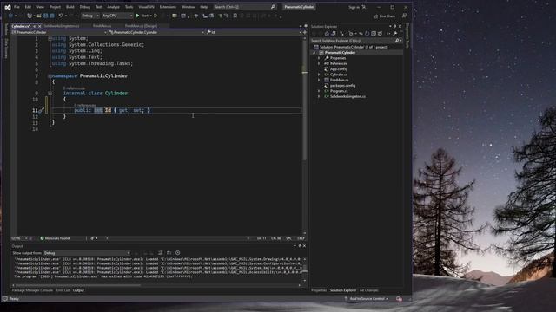Click the Save All toolbar icon
The width and height of the screenshot is (556, 312).
[52, 16]
